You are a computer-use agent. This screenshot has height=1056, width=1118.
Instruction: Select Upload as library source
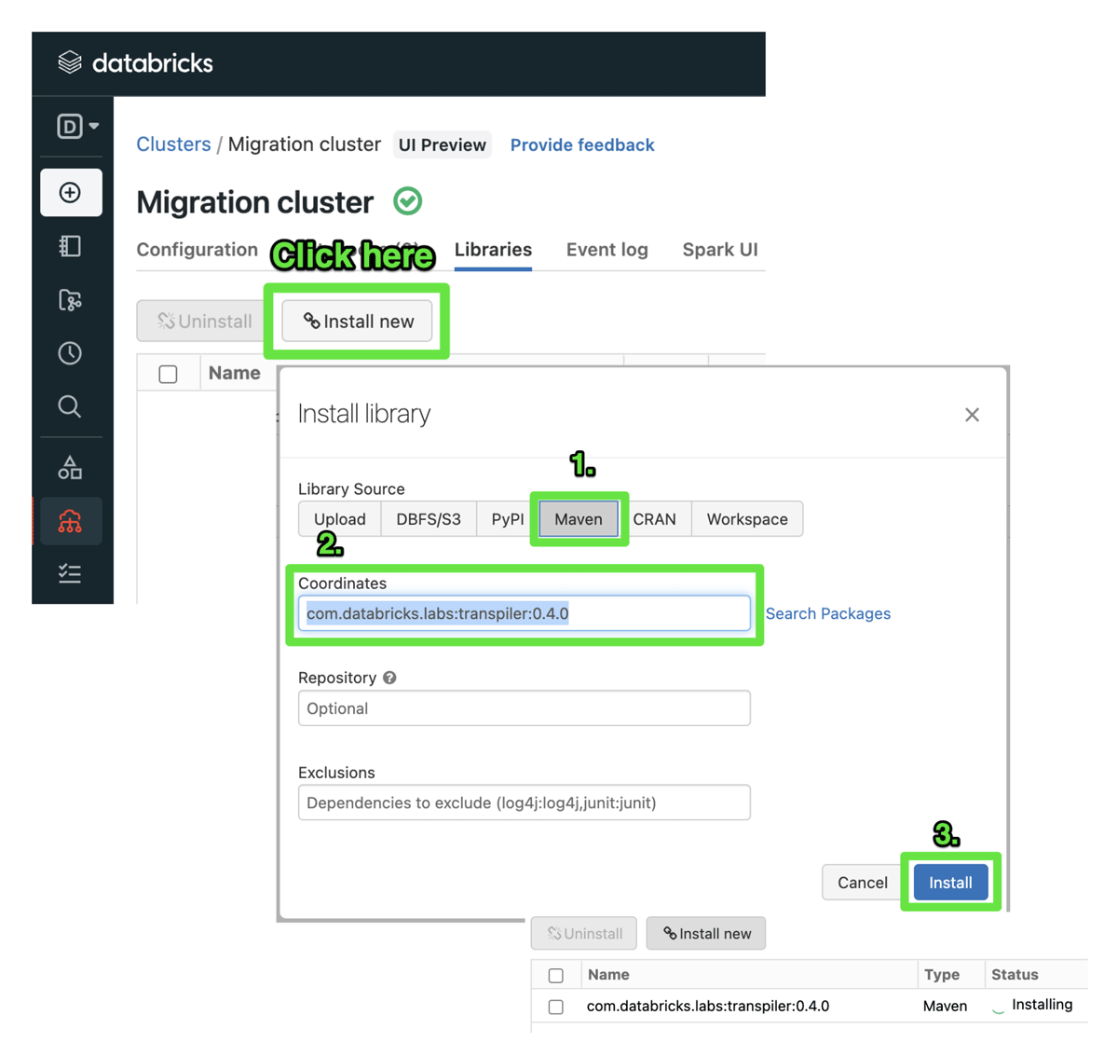pos(340,519)
